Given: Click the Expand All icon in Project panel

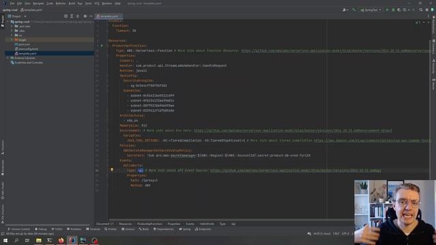Looking at the screenshot, I should pos(72,16).
